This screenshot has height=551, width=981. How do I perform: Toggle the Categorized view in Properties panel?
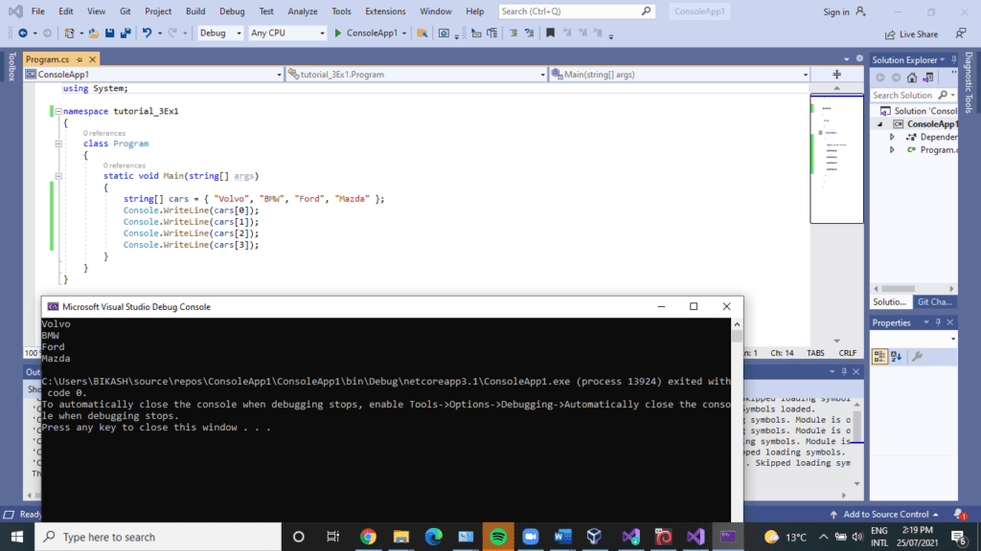[879, 357]
